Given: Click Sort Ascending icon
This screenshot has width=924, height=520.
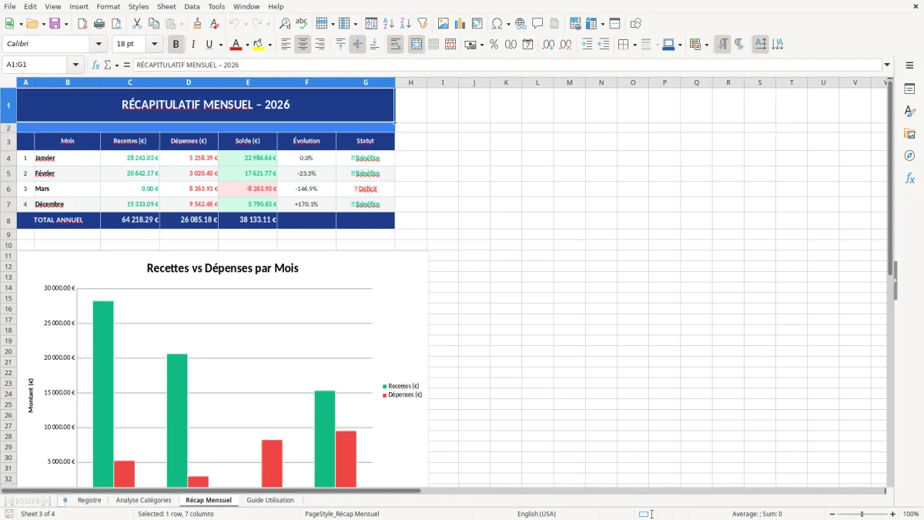Looking at the screenshot, I should [x=388, y=24].
